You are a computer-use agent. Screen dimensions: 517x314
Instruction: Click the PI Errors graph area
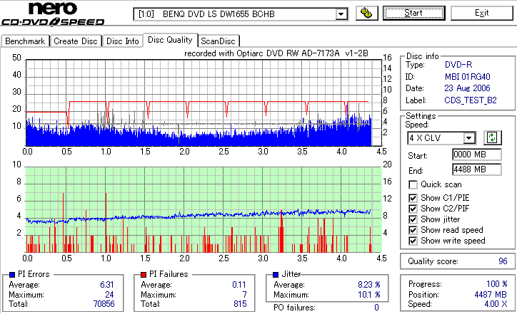point(204,103)
